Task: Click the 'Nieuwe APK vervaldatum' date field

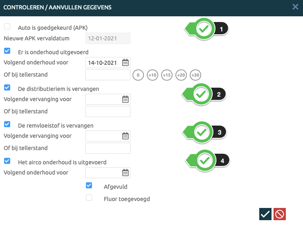Action: coord(108,38)
